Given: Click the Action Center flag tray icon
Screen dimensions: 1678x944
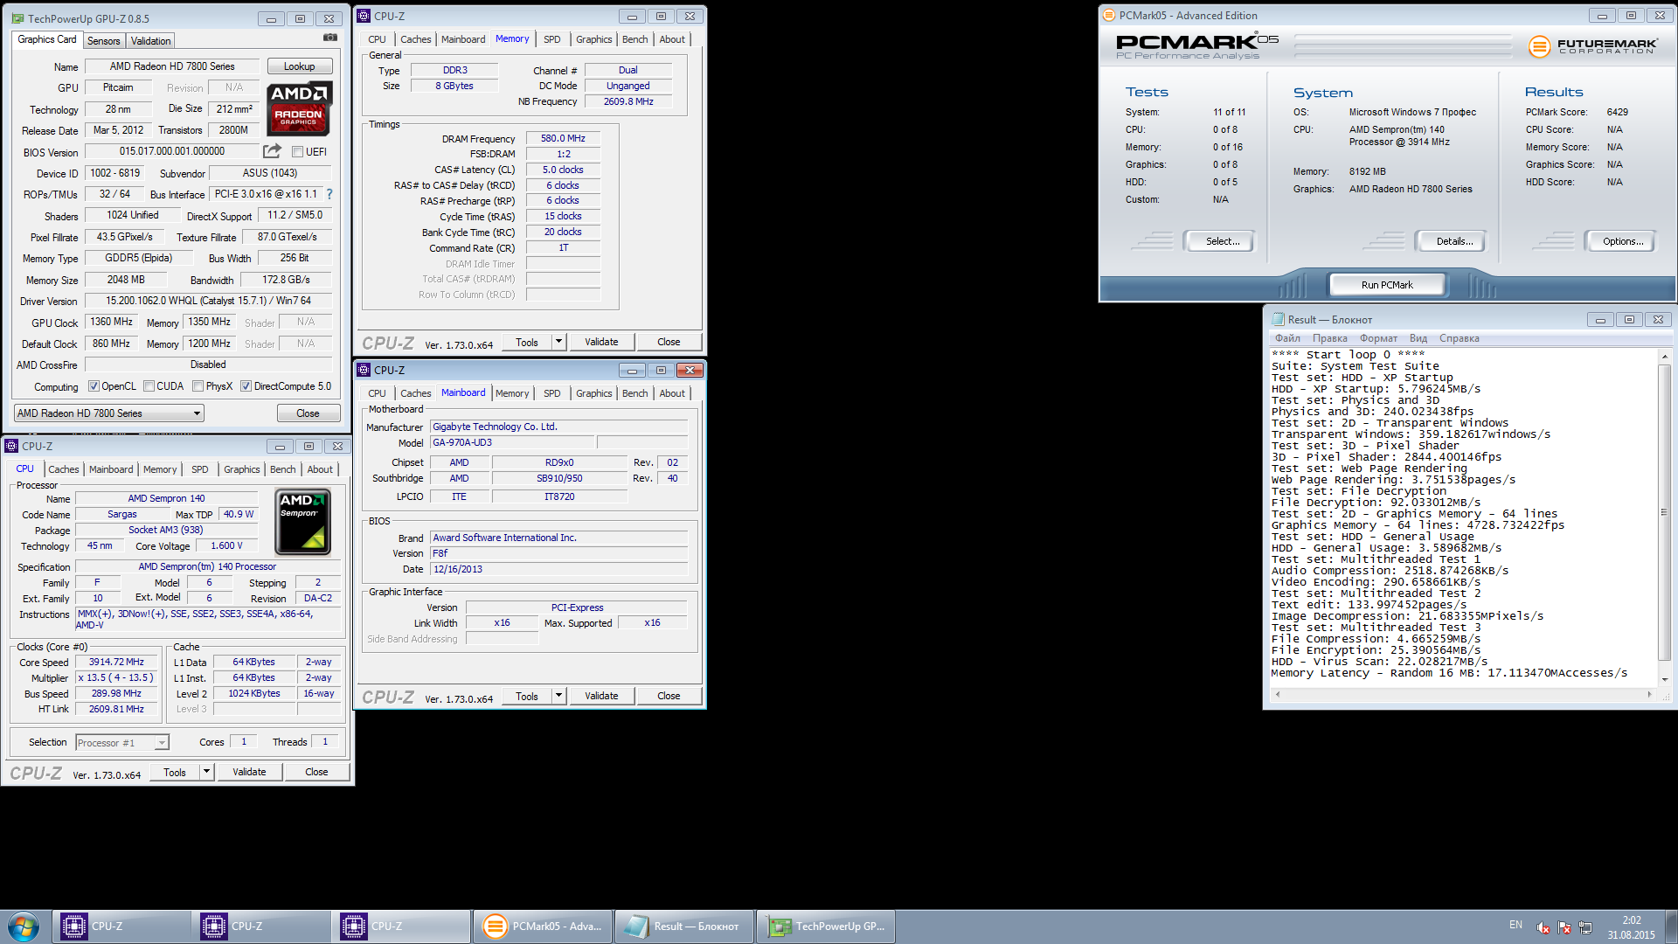Looking at the screenshot, I should (x=1564, y=927).
